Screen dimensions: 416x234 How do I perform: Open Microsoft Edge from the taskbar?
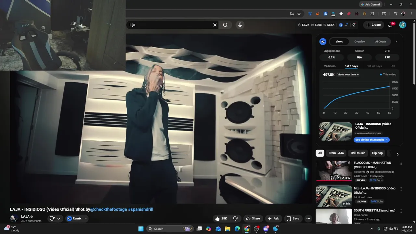pyautogui.click(x=237, y=229)
